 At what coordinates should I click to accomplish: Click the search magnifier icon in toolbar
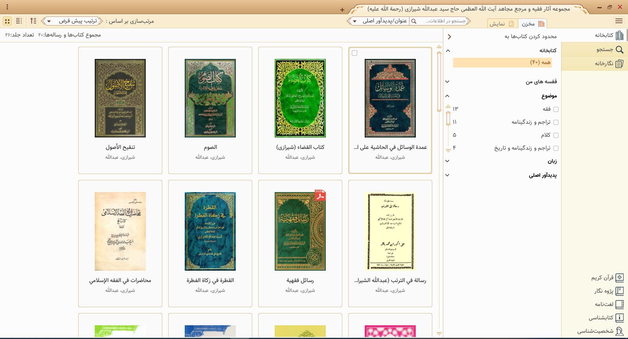click(413, 21)
